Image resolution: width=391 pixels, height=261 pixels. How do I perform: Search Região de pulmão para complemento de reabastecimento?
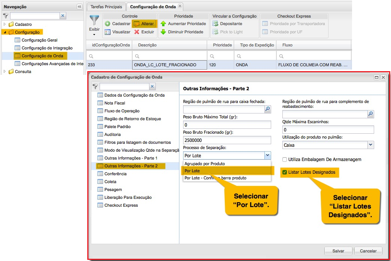point(370,114)
